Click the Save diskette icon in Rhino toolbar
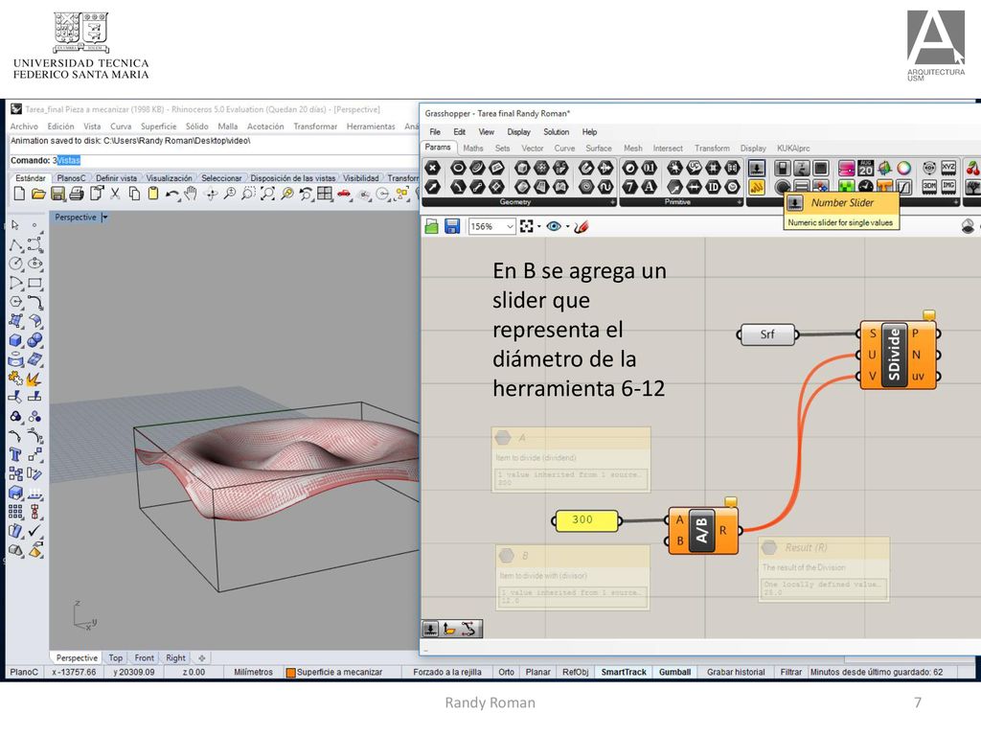The width and height of the screenshot is (981, 736). point(57,194)
